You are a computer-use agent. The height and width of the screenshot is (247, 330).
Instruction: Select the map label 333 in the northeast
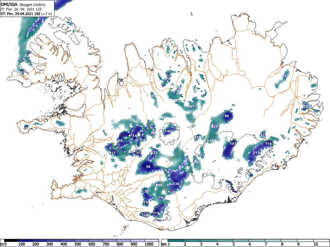(x=285, y=76)
